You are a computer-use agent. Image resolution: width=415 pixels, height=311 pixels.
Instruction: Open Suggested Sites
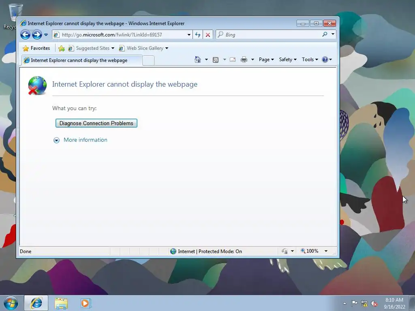tap(91, 48)
